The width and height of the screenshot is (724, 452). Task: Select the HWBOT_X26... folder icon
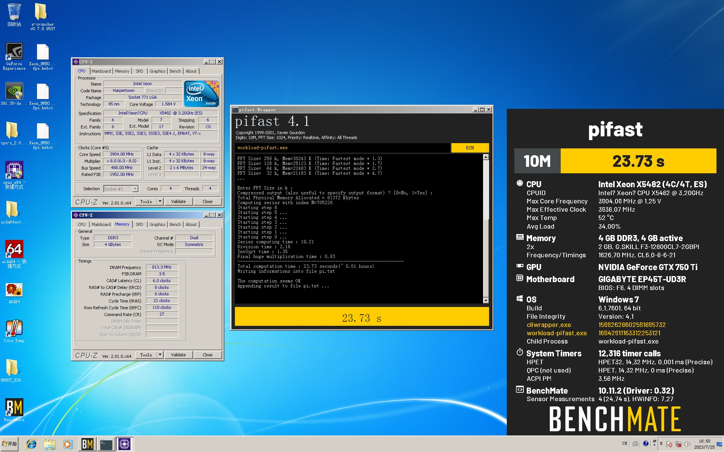pyautogui.click(x=14, y=370)
